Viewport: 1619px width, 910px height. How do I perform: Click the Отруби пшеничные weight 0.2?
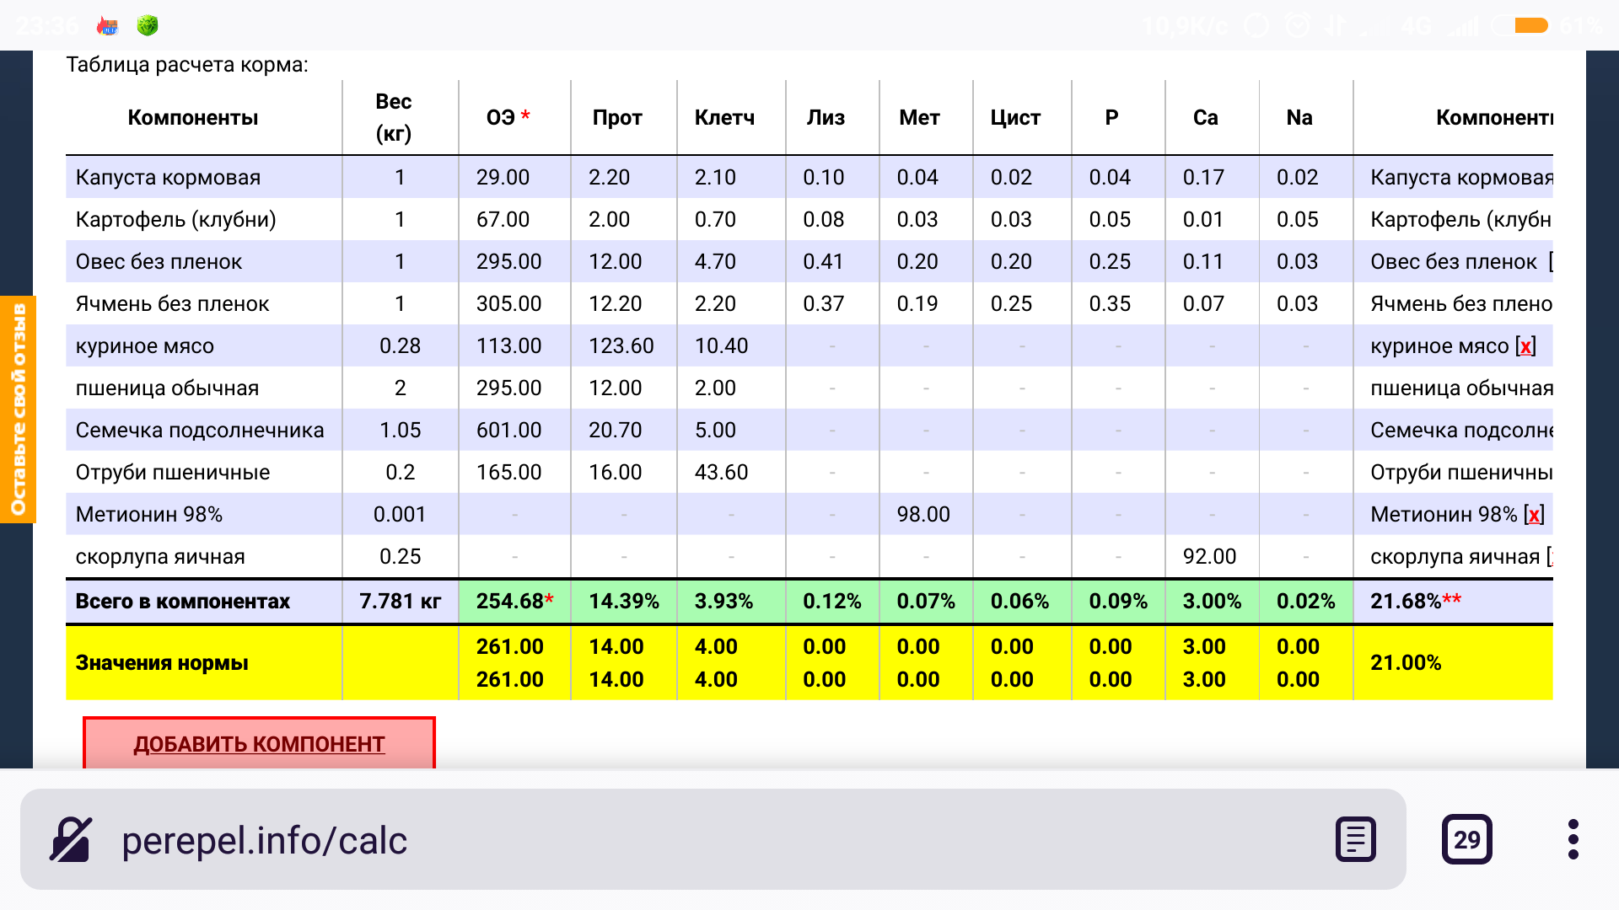(x=400, y=472)
